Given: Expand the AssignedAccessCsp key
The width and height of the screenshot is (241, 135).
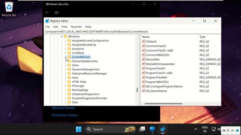Looking at the screenshot, I should 65,45.
